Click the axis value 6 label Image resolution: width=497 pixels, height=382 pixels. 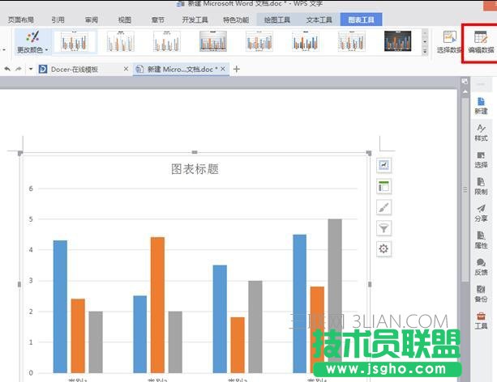(31, 189)
